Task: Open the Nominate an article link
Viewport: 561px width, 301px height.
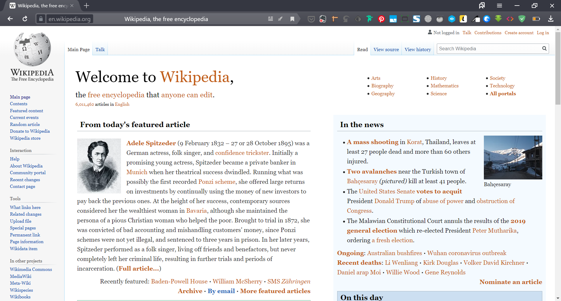Action: [511, 282]
